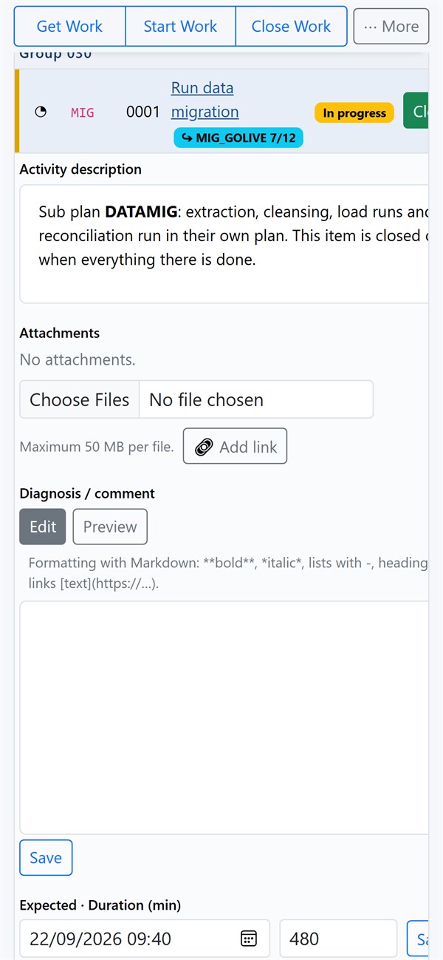Click the Choose Files upload button
443x960 pixels.
[80, 399]
